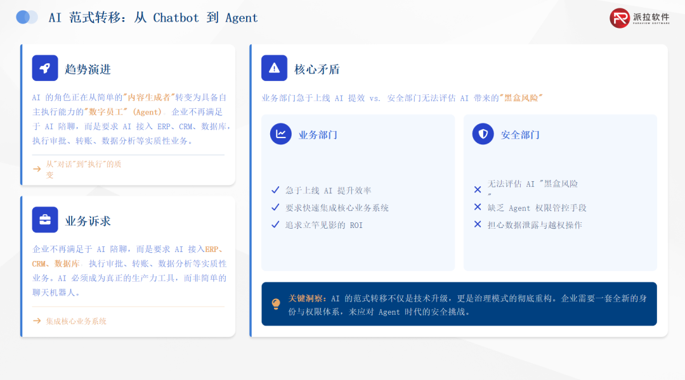Click the X mark beside 缺乏 Agent 权限管控手段
The image size is (685, 380).
click(478, 207)
